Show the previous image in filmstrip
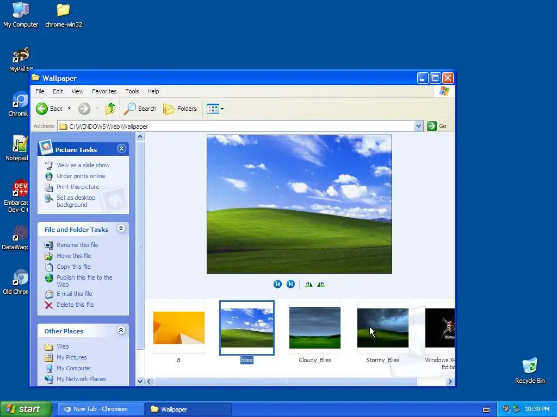The image size is (557, 417). 277,284
